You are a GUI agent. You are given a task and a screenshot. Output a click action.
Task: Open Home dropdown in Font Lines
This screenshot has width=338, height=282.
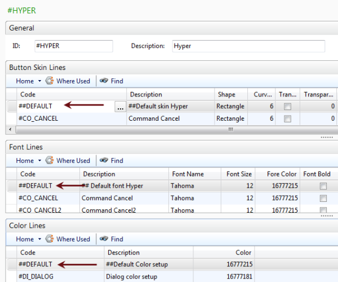(28, 161)
